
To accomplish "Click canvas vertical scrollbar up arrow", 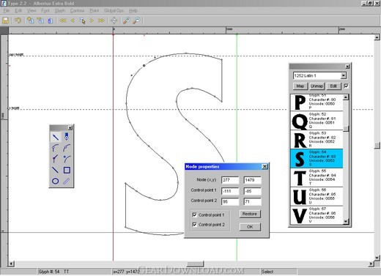I will pos(377,37).
